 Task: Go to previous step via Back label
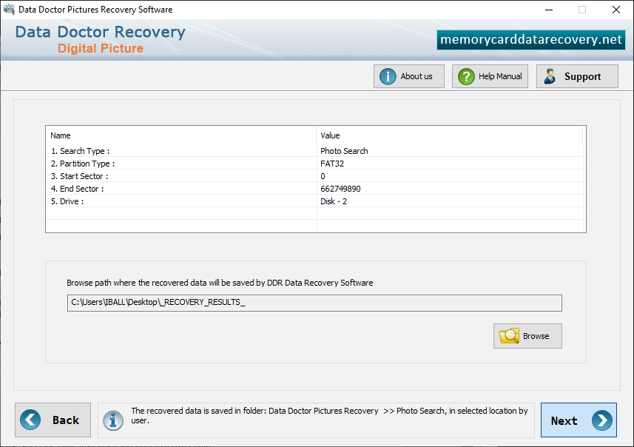[66, 420]
